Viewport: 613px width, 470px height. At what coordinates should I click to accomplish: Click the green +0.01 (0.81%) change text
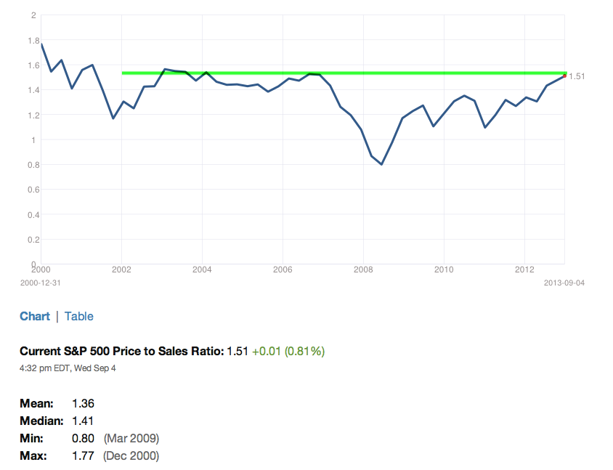coord(288,351)
